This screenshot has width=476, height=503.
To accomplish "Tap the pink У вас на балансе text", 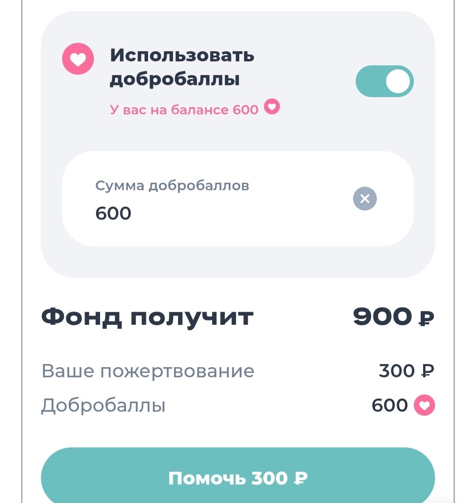I will point(184,109).
